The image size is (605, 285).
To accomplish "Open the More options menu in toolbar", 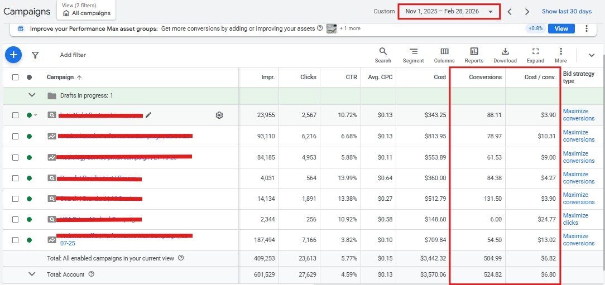I will 561,55.
